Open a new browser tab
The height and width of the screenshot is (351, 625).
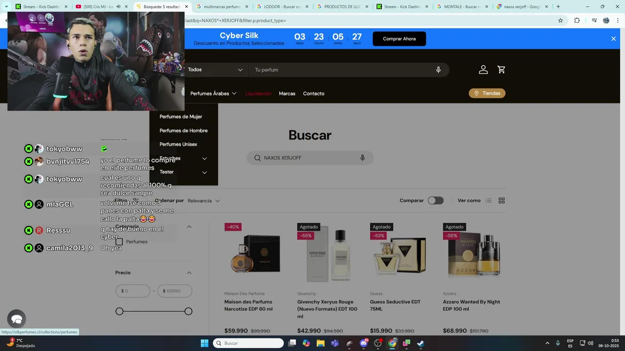point(558,7)
